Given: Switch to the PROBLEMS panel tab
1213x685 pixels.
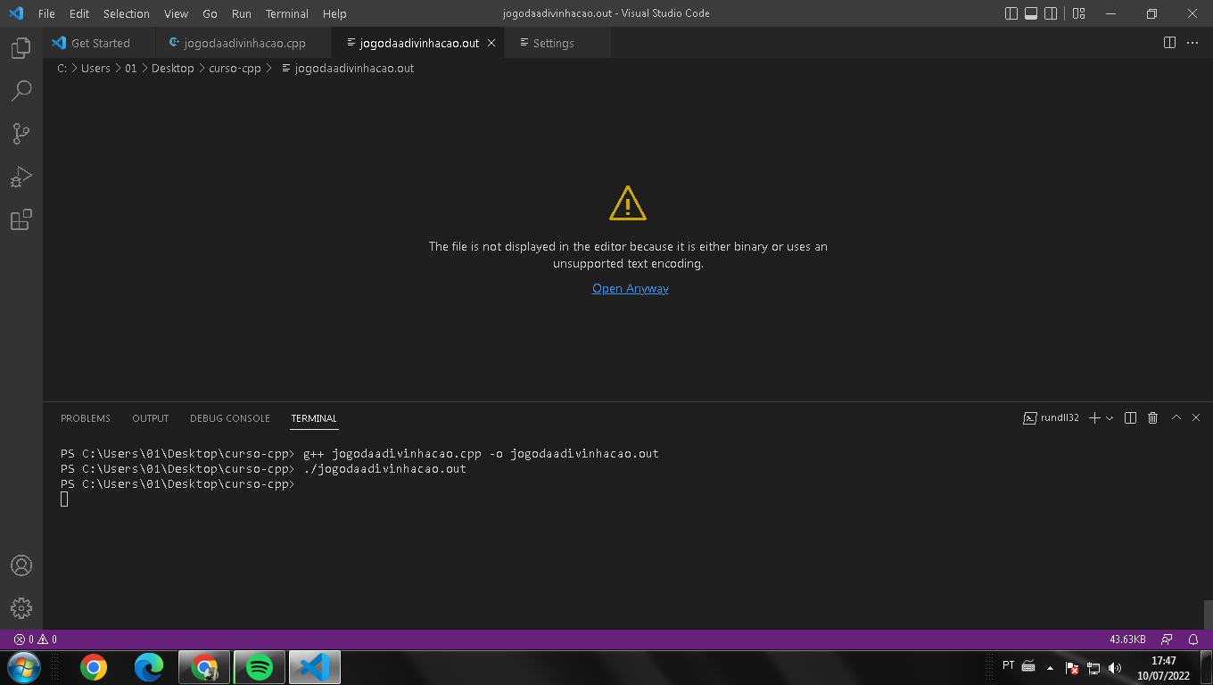Looking at the screenshot, I should (x=86, y=418).
